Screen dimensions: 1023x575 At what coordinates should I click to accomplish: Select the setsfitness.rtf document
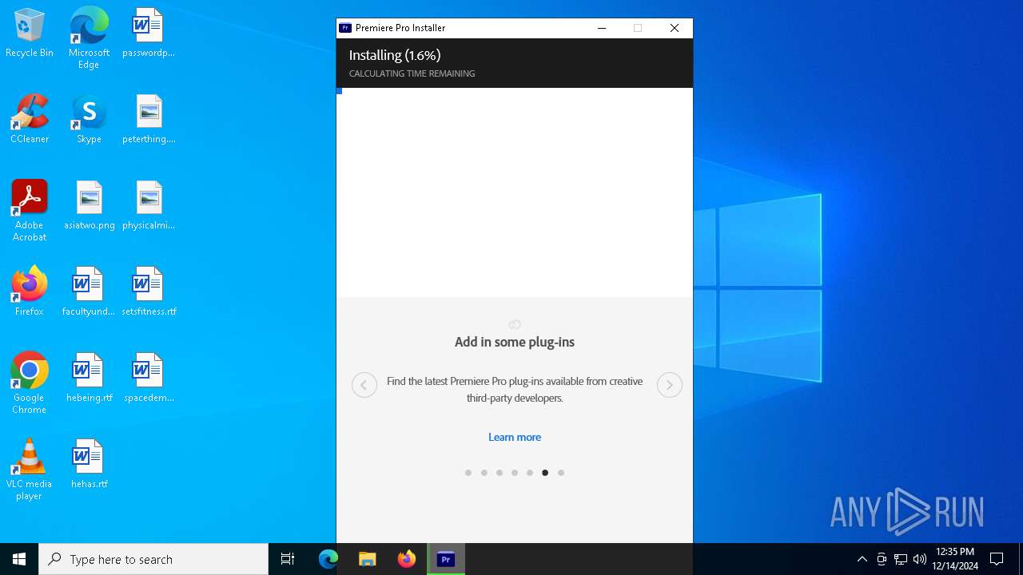(149, 292)
